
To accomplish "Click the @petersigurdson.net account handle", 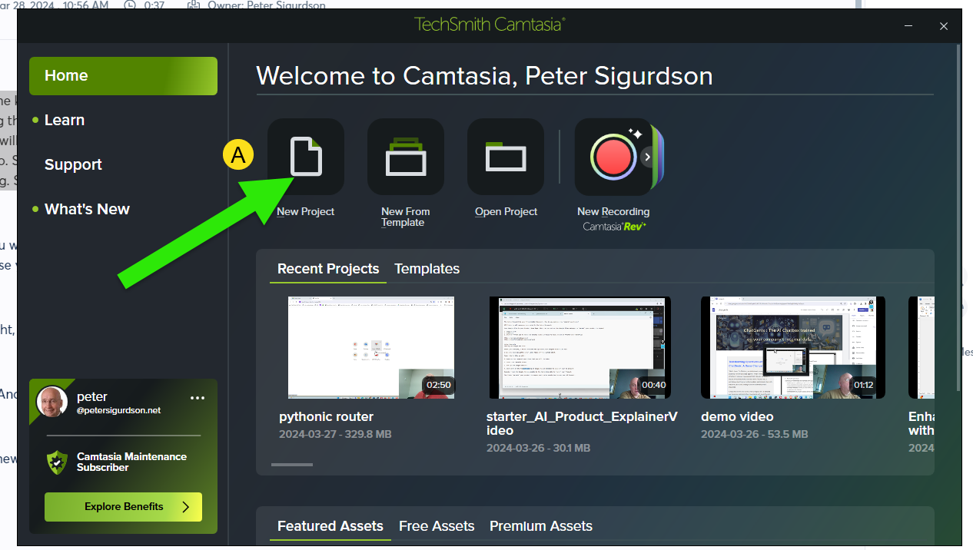I will [x=119, y=411].
